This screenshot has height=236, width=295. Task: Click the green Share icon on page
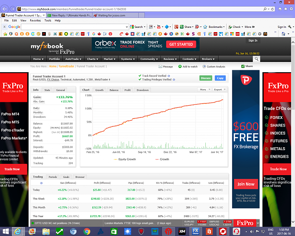click(243, 66)
